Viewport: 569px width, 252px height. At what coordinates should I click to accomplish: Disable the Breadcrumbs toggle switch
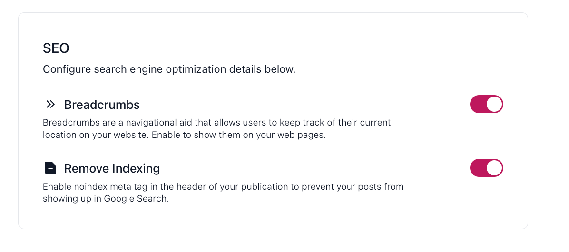pyautogui.click(x=486, y=104)
